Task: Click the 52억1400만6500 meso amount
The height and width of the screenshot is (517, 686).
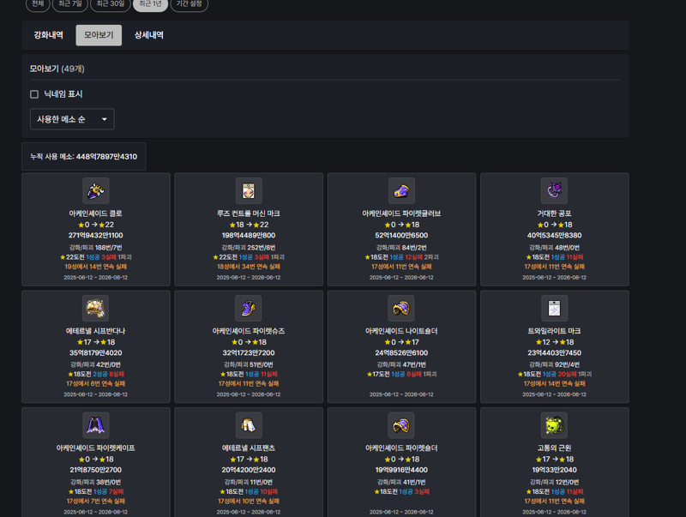Action: [401, 235]
